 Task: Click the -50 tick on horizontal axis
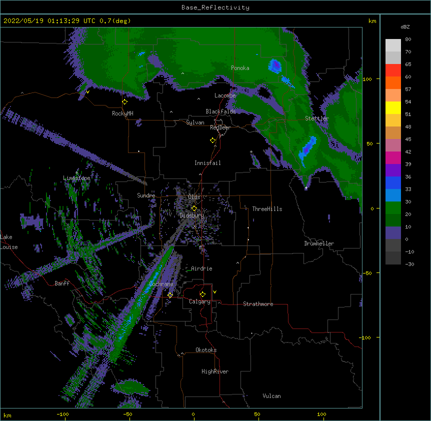(127, 414)
